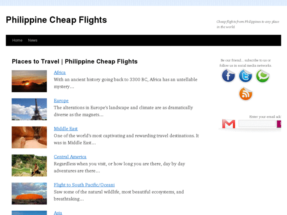Open Flight to South Pacific/Oceani link
Screen dimensions: 287x215
tap(84, 185)
